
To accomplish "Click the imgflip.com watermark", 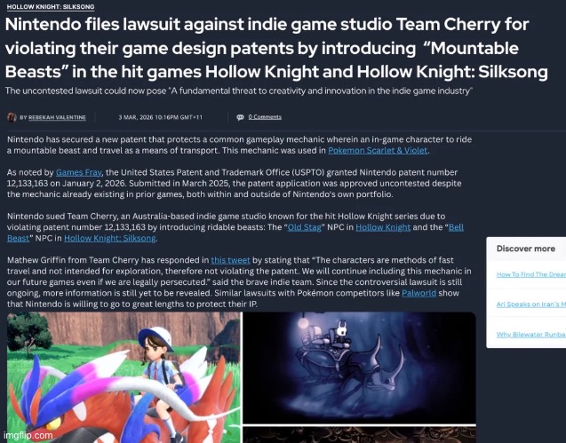I will (x=28, y=435).
